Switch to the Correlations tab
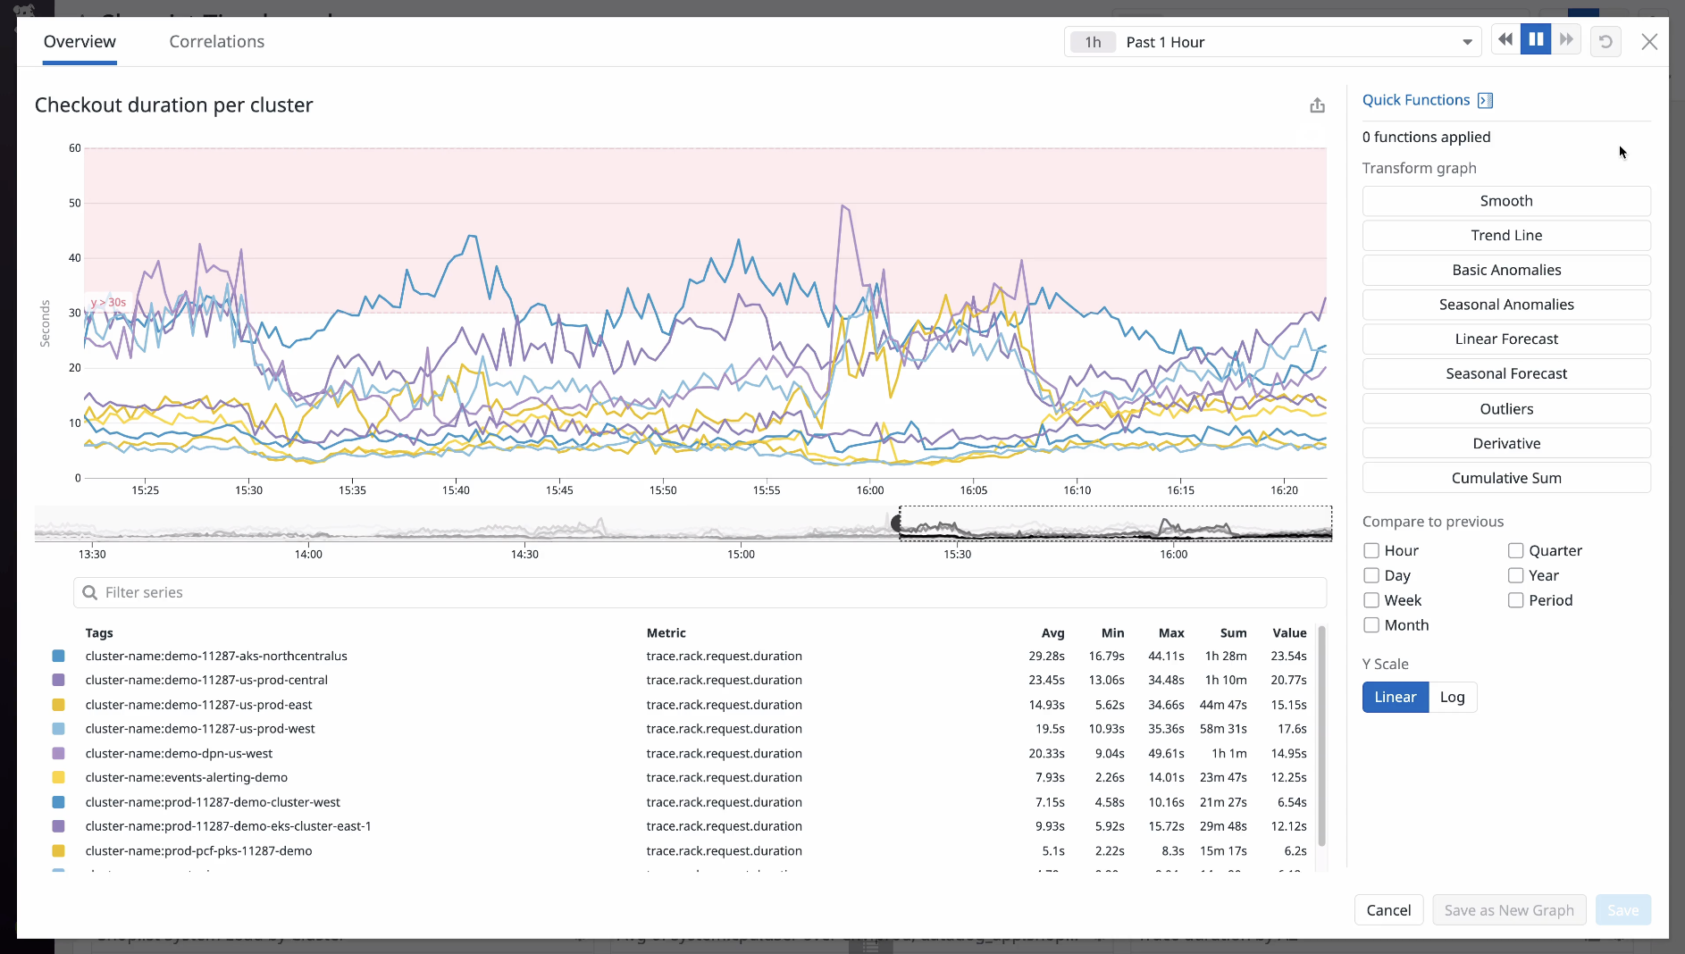This screenshot has width=1685, height=954. point(217,42)
